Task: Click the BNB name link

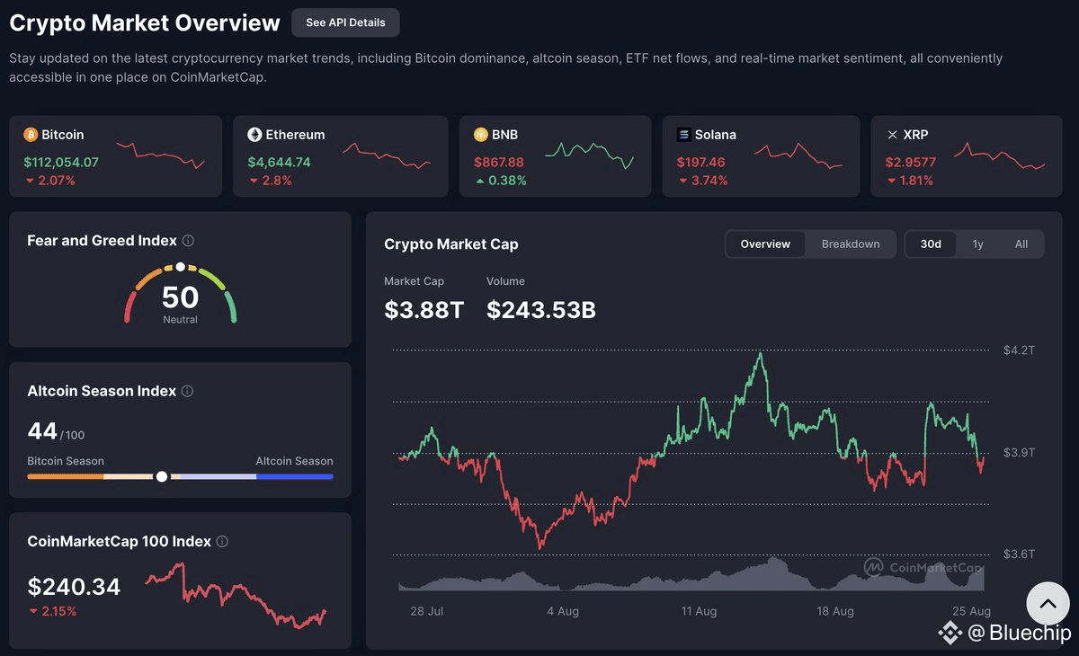Action: [x=504, y=135]
